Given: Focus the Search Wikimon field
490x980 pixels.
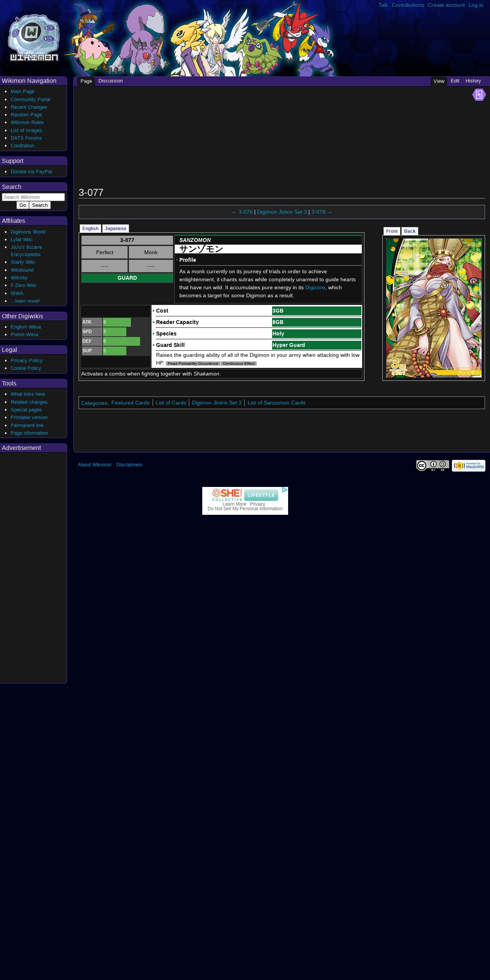Looking at the screenshot, I should (33, 197).
